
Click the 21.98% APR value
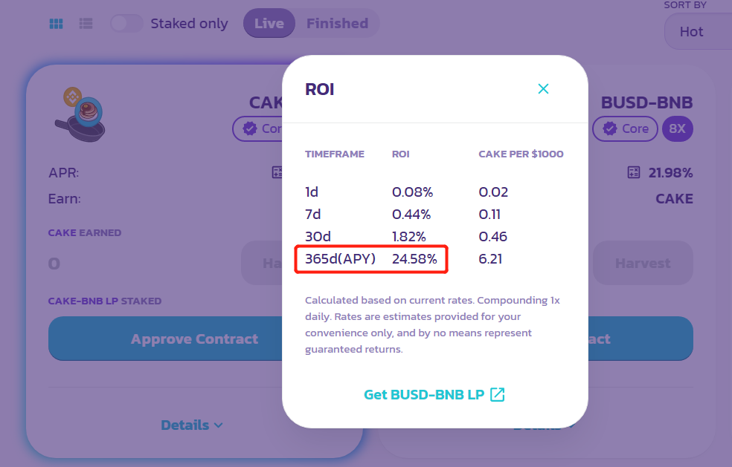[670, 173]
